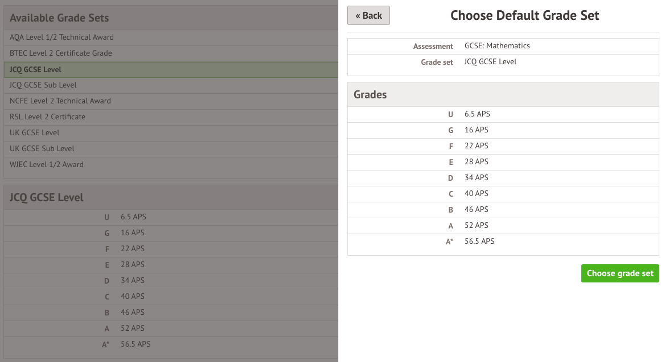This screenshot has width=661, height=362.
Task: Click the A* 56.5 APS row on right
Action: pyautogui.click(x=503, y=242)
